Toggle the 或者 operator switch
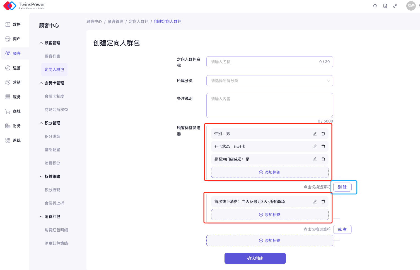Viewport: 420px width, 270px height. [342, 229]
